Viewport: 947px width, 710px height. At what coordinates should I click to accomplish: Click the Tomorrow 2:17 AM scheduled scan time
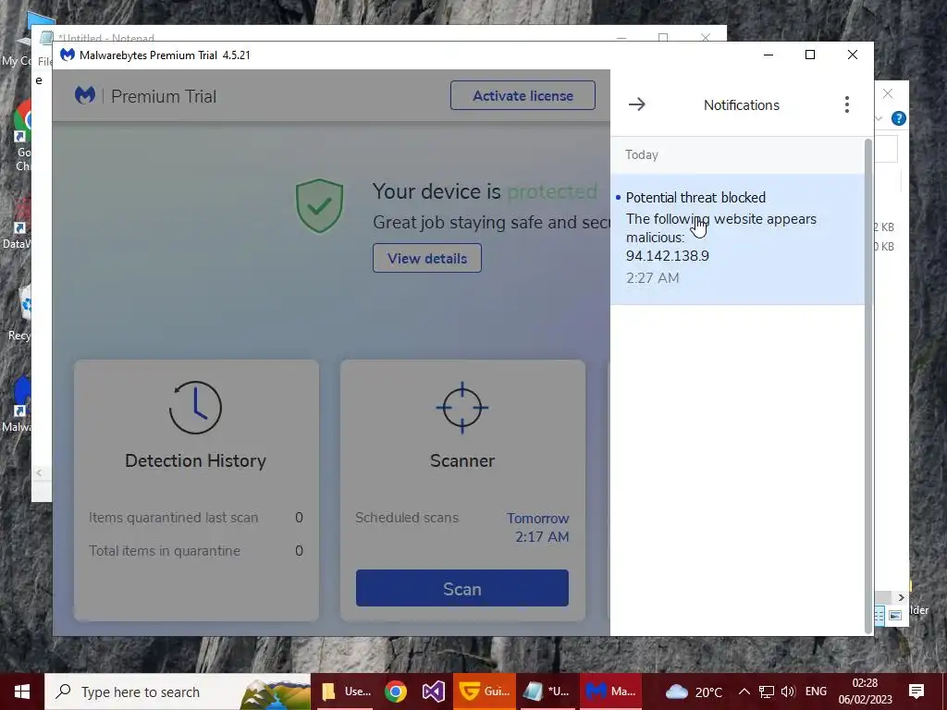pos(537,527)
